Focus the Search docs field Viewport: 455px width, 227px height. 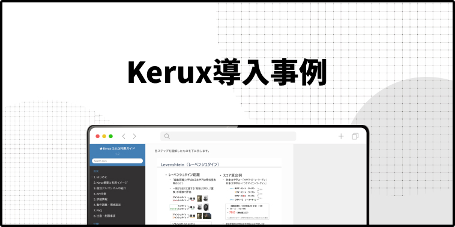118,161
